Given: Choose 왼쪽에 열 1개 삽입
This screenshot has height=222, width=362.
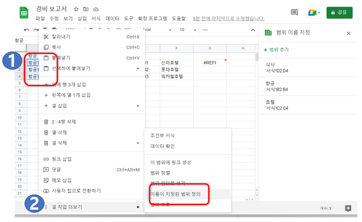Looking at the screenshot, I should (x=92, y=95).
